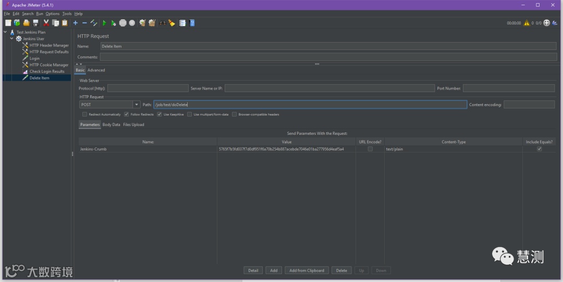Click the Shutdown test icon
Image resolution: width=563 pixels, height=282 pixels.
coord(132,23)
